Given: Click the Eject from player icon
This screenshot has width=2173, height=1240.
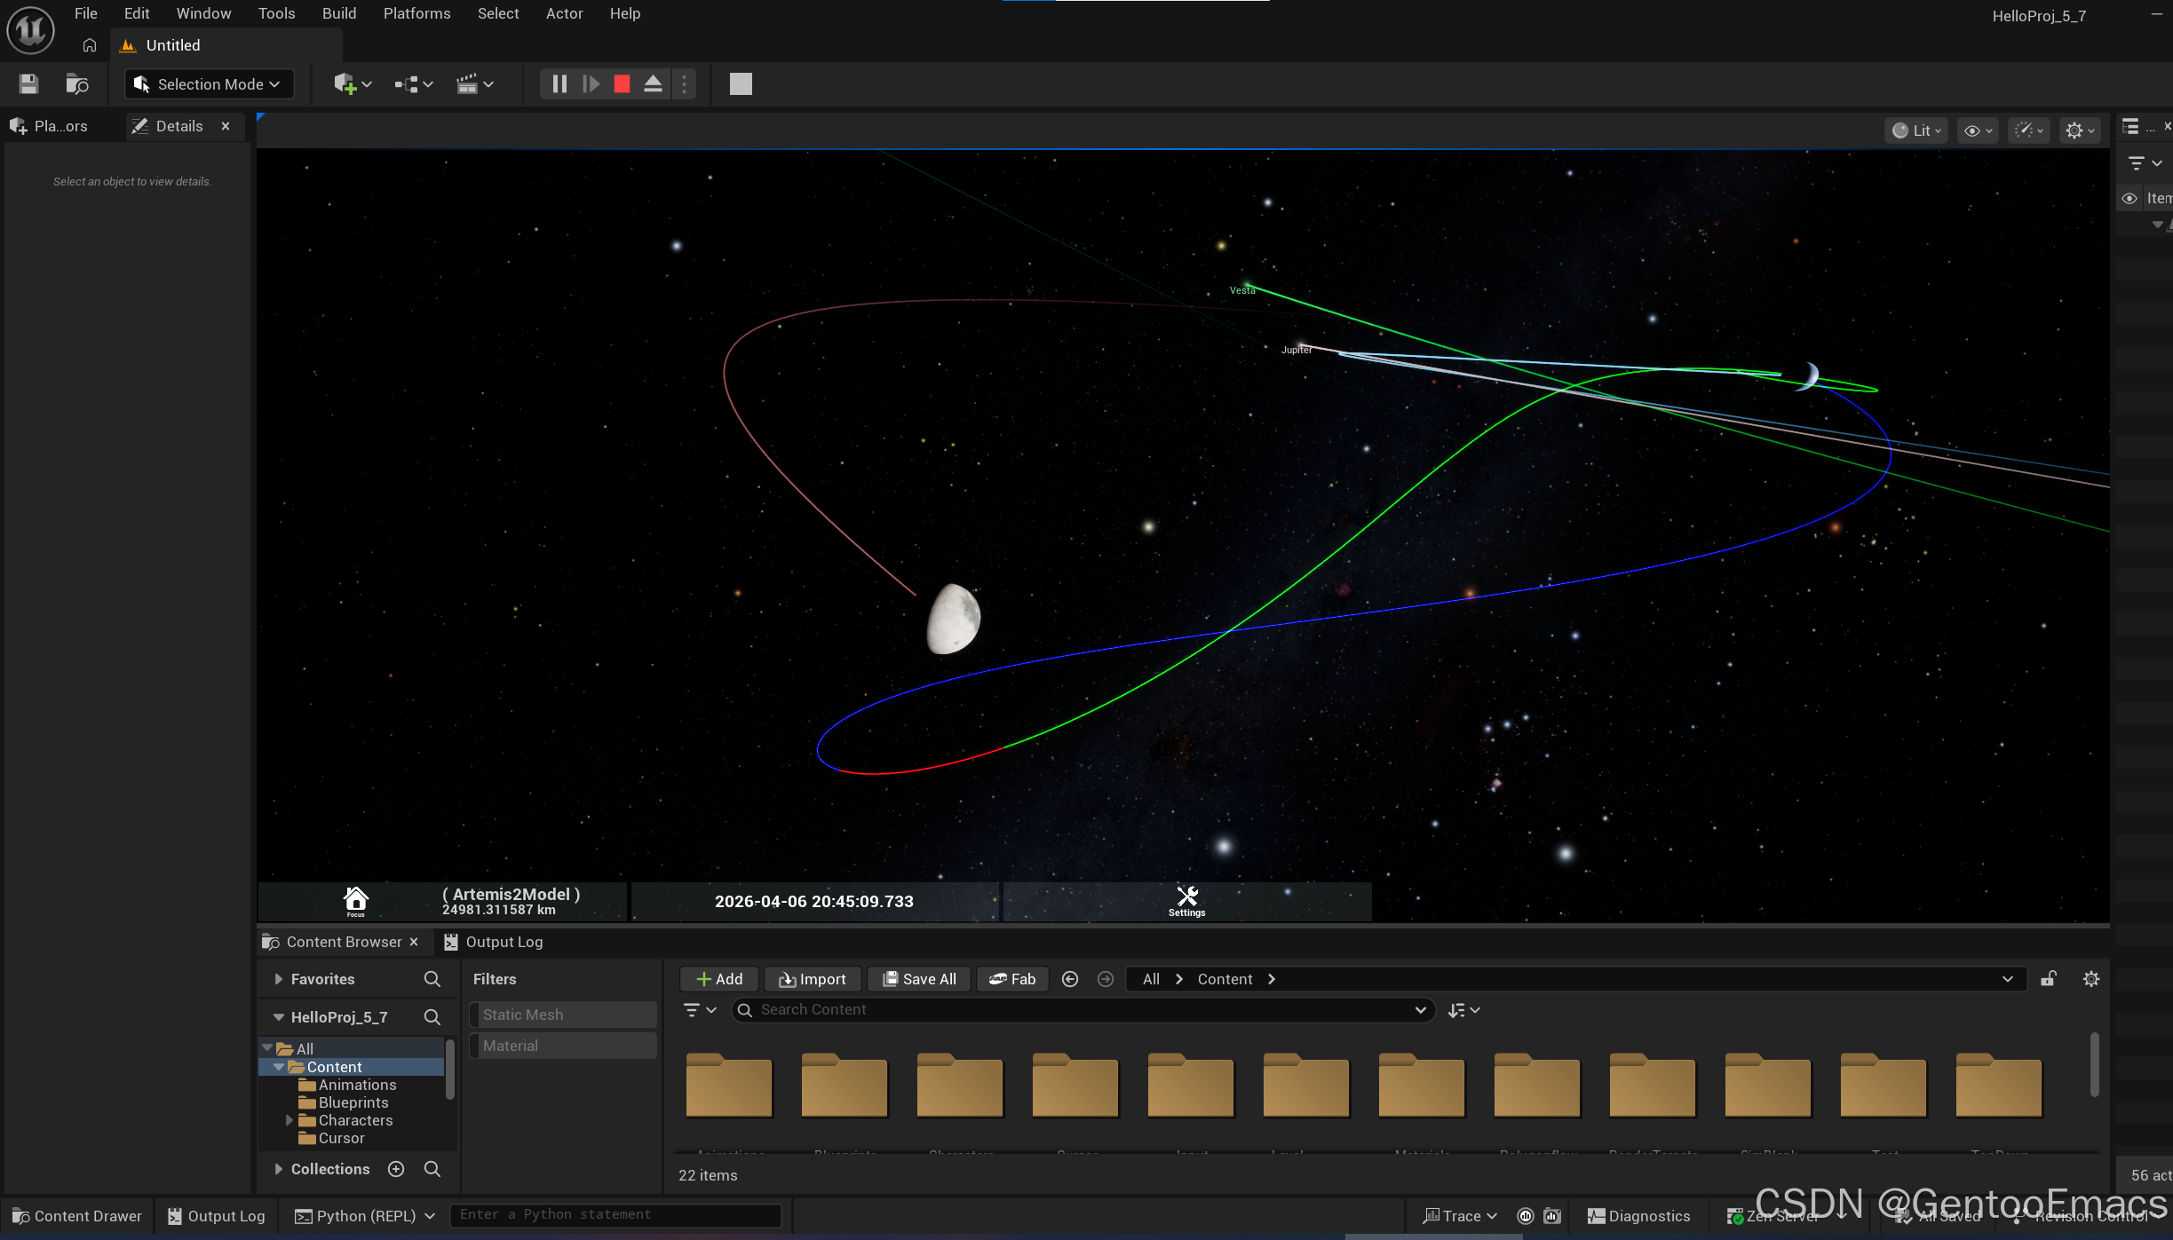Looking at the screenshot, I should click(653, 84).
